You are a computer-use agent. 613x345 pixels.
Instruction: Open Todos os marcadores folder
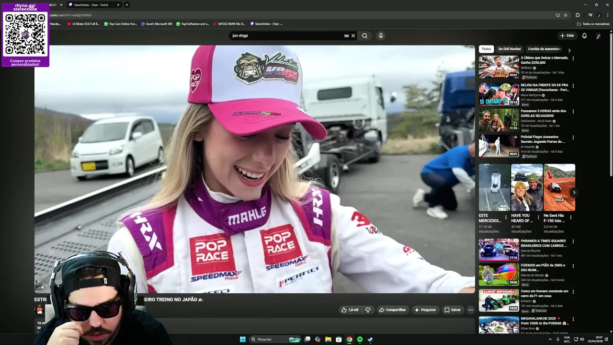pyautogui.click(x=593, y=23)
